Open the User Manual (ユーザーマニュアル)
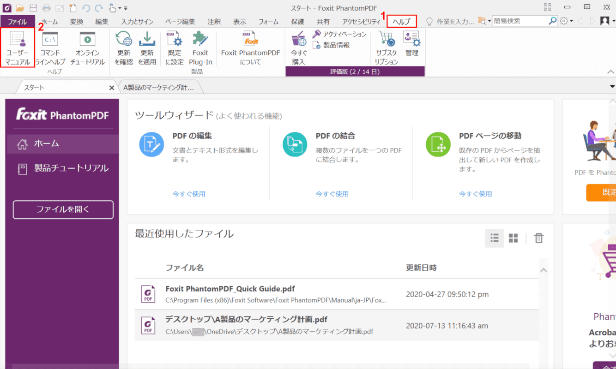The image size is (616, 369). click(18, 48)
